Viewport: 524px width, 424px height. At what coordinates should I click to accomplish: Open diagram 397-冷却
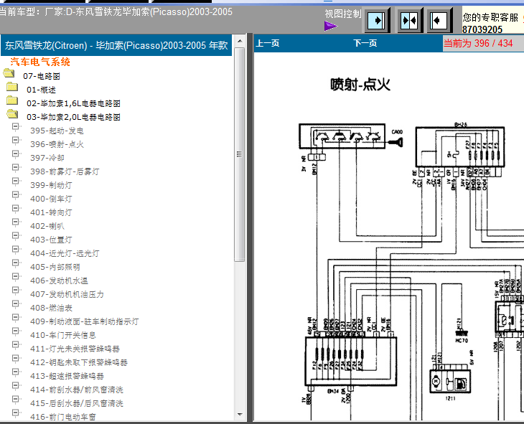pyautogui.click(x=47, y=158)
